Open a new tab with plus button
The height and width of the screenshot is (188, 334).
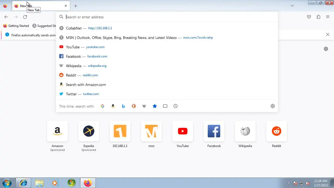(x=75, y=6)
